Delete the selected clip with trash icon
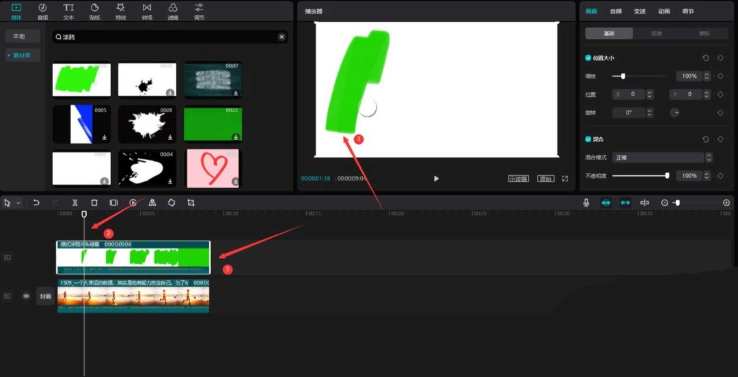The image size is (738, 377). click(94, 203)
